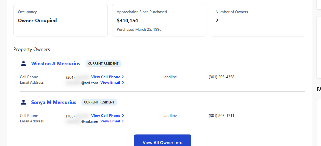Click the person icon beside Sonya M Mercurius

pyautogui.click(x=24, y=102)
